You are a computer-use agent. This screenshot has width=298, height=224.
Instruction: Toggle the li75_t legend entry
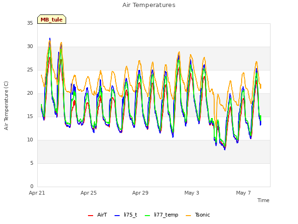tap(126, 215)
